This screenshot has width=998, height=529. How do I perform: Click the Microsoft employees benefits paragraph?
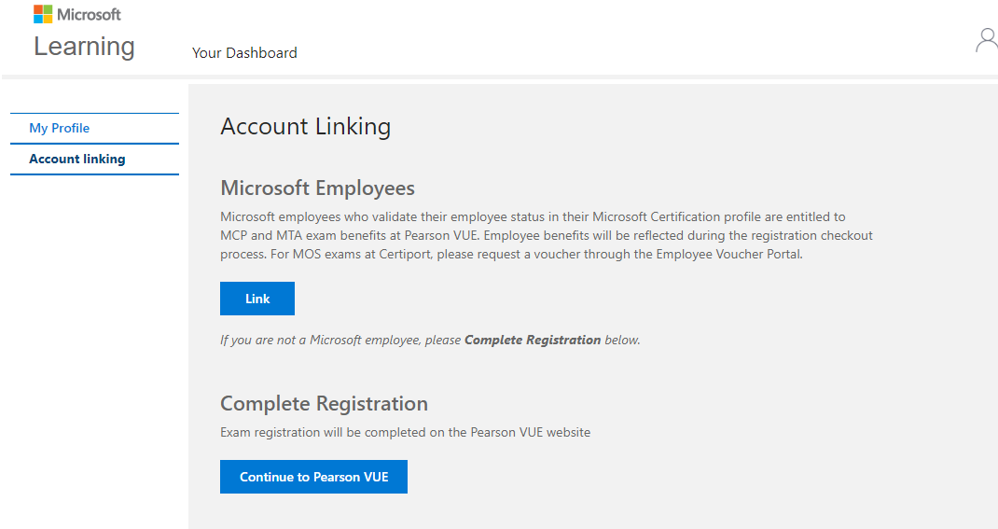coord(546,235)
